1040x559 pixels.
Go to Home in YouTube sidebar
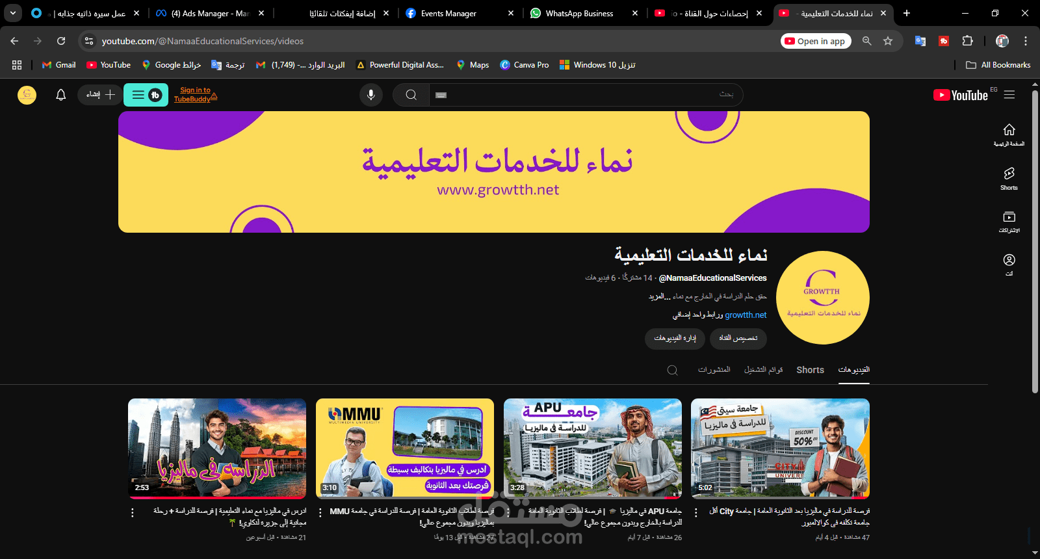pyautogui.click(x=1009, y=135)
